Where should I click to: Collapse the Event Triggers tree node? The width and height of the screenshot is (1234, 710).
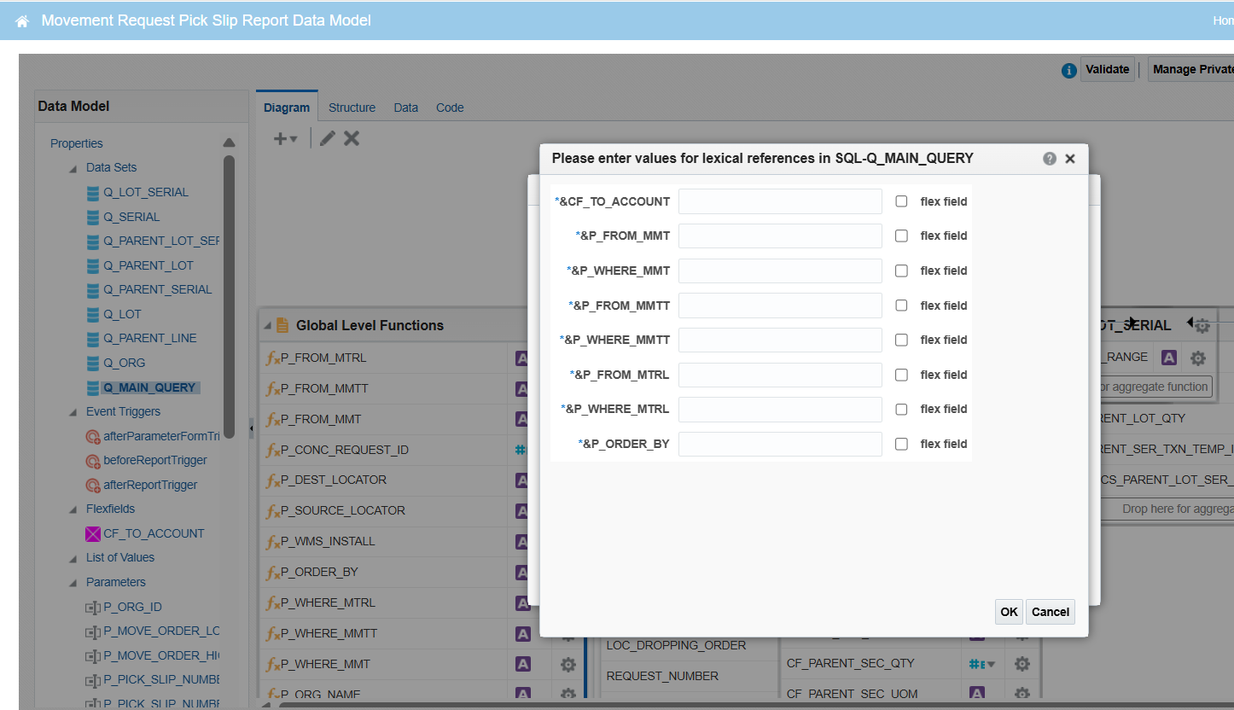click(73, 413)
